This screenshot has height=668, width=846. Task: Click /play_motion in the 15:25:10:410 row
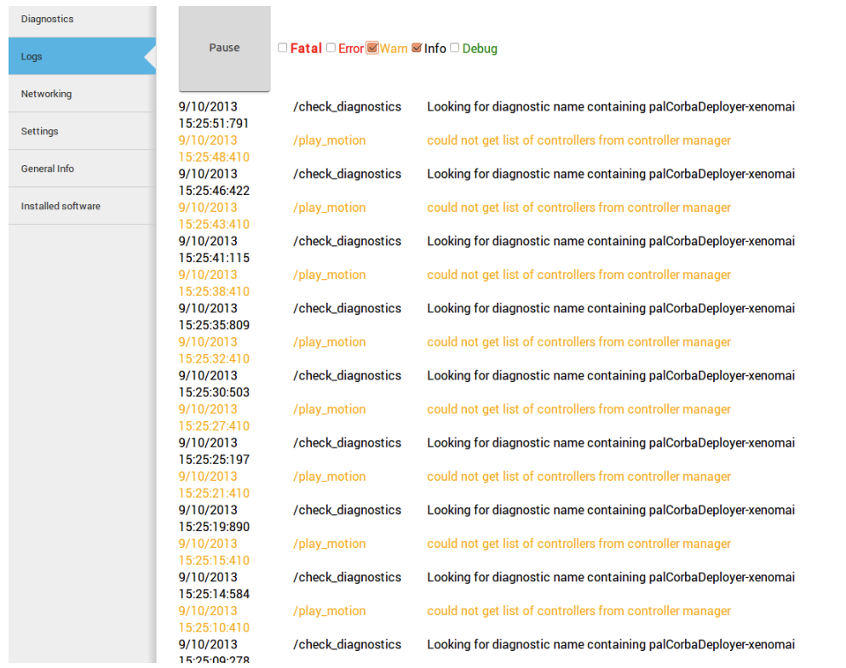click(329, 611)
